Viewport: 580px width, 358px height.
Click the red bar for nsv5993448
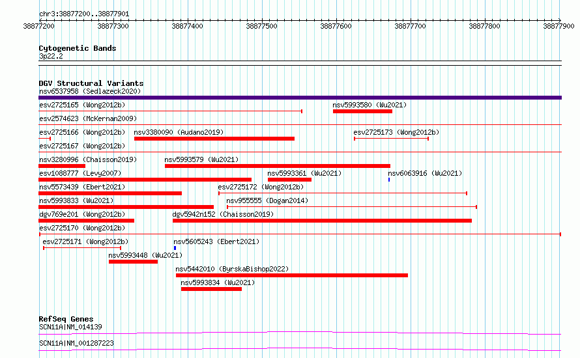(133, 262)
